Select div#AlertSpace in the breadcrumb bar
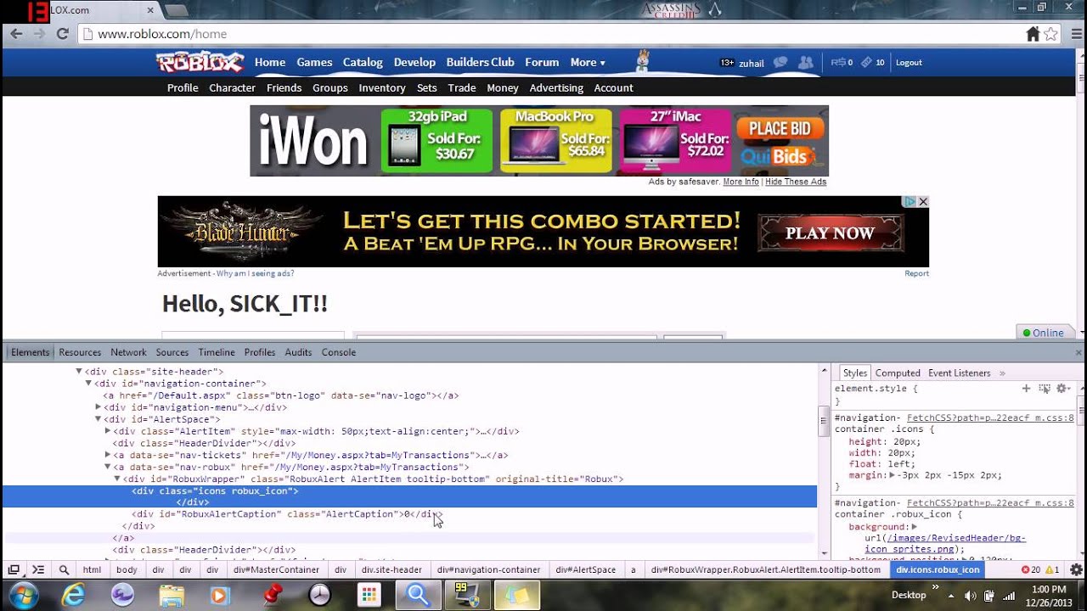Screen dimensions: 1087x611 pyautogui.click(x=586, y=569)
